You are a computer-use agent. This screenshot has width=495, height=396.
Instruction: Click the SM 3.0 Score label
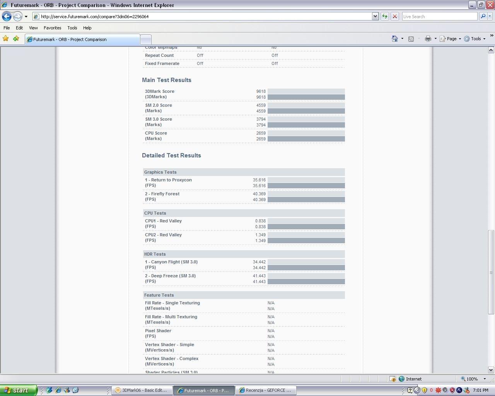tap(159, 119)
